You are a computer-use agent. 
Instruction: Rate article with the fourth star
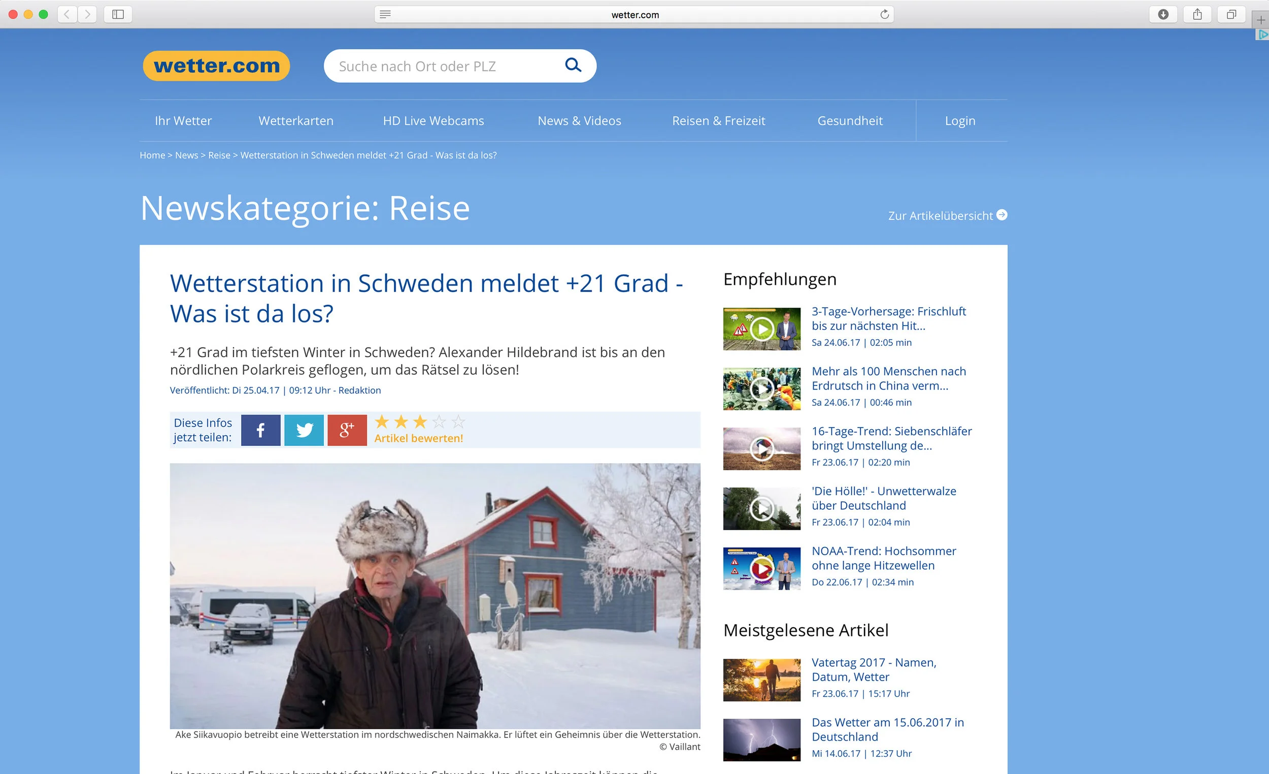[439, 422]
